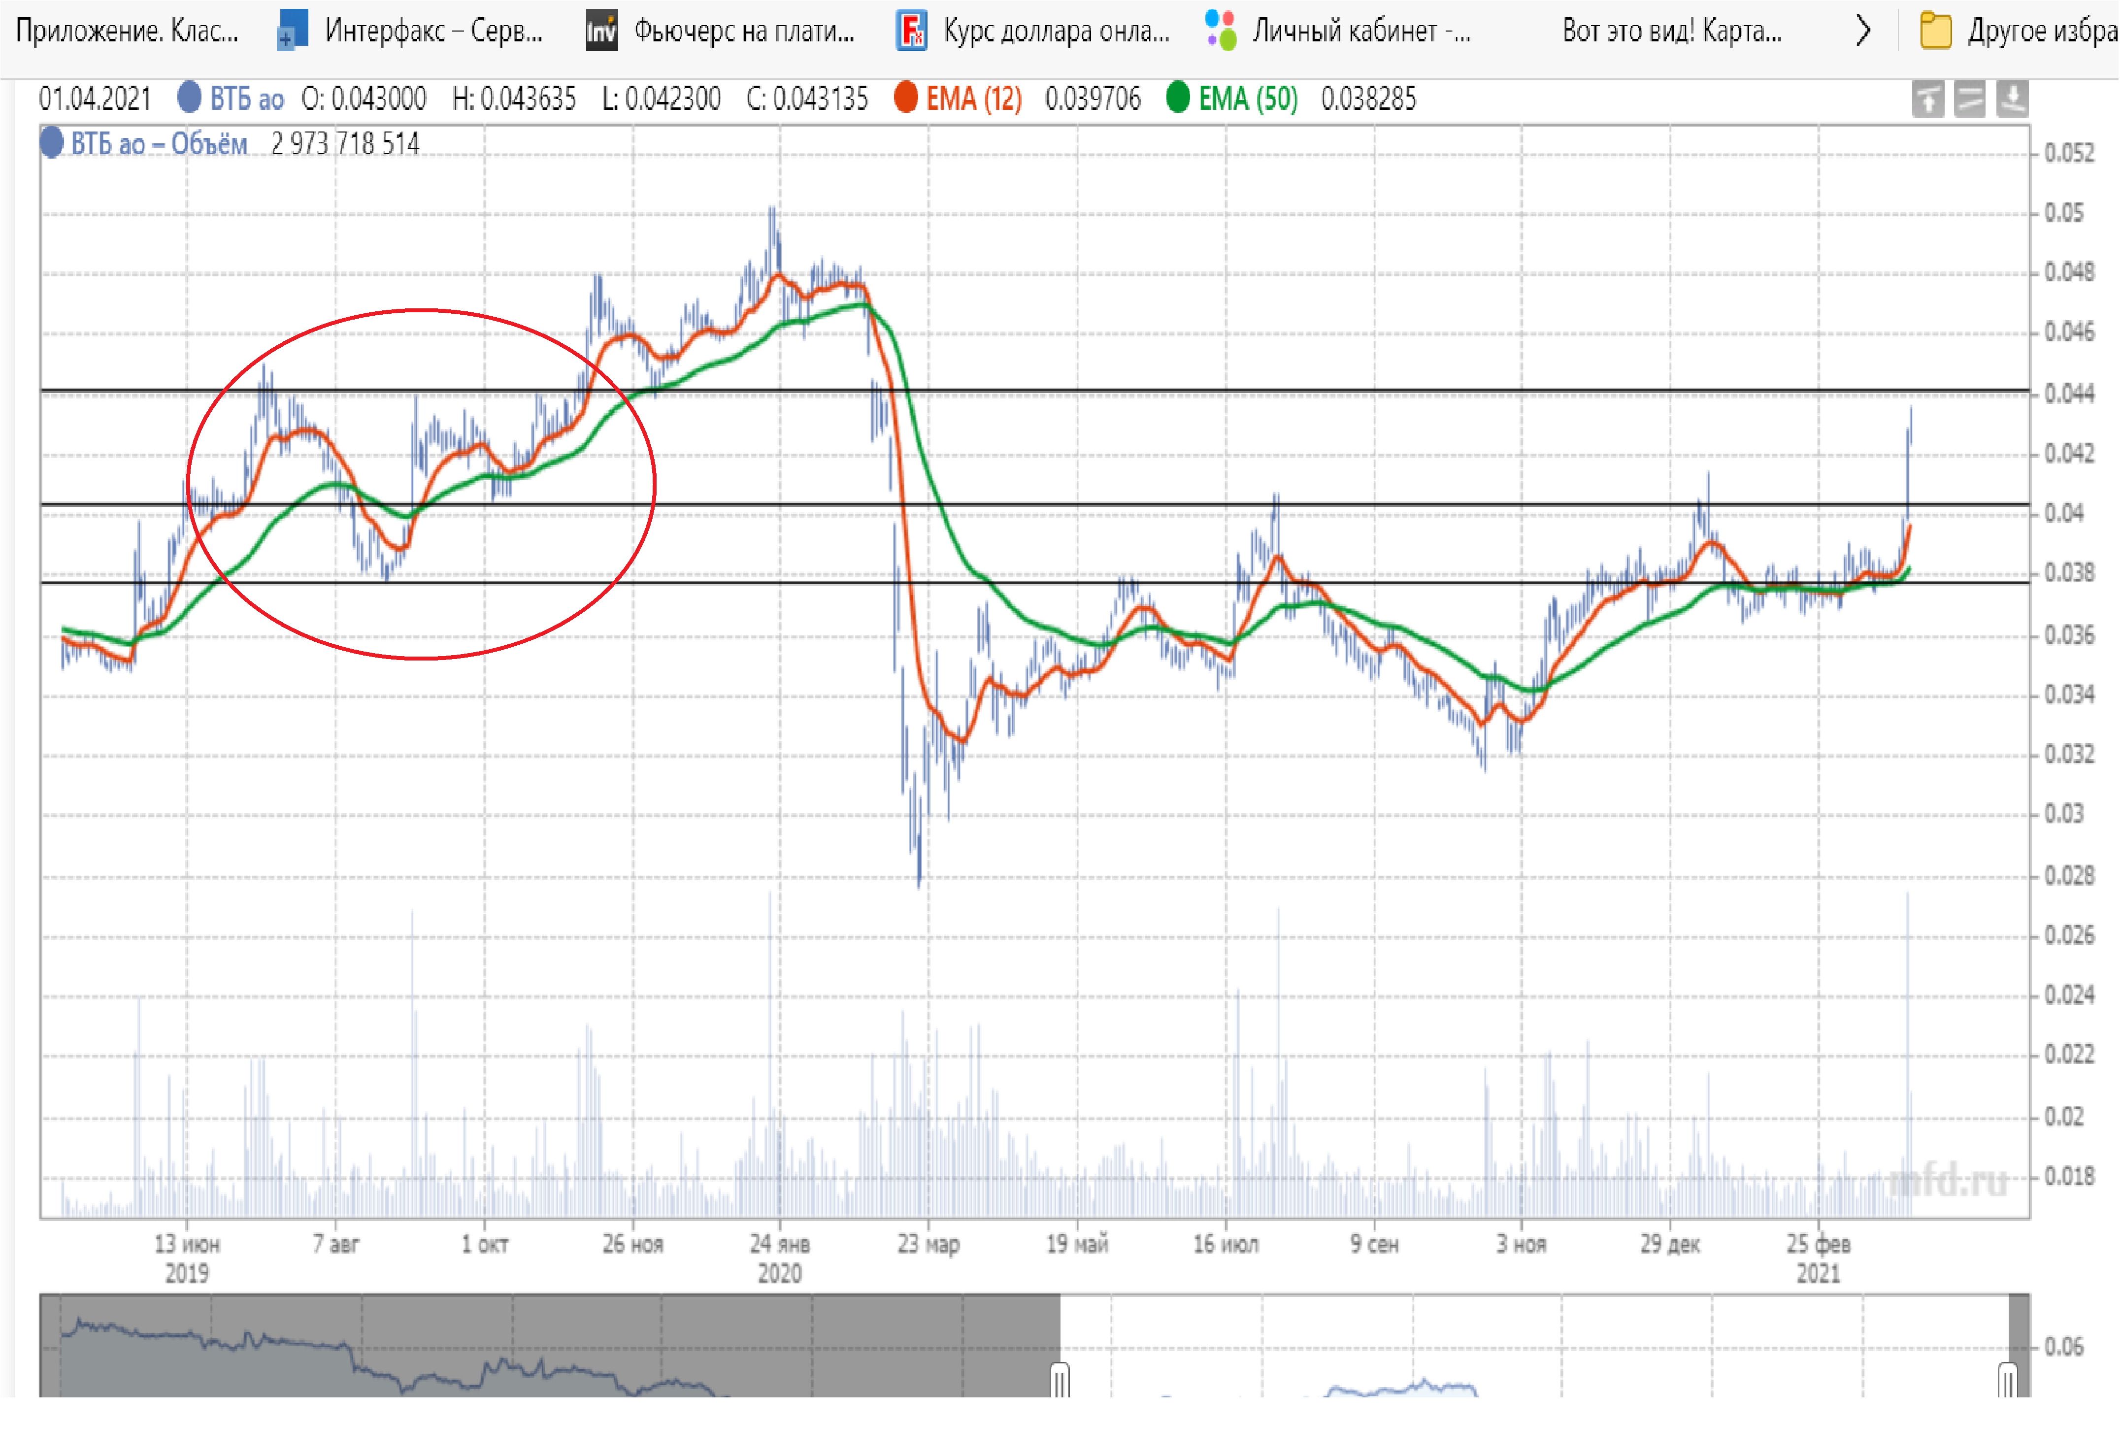
Task: Click the left range-selector handle
Action: [x=1060, y=1380]
